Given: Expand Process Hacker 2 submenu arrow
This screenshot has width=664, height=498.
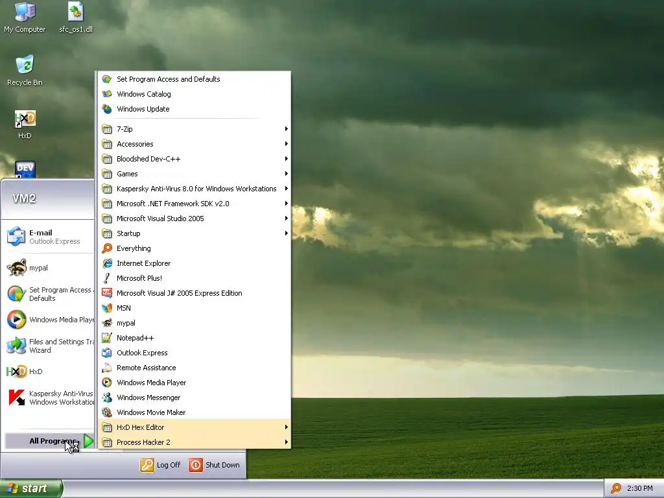Looking at the screenshot, I should pyautogui.click(x=286, y=442).
